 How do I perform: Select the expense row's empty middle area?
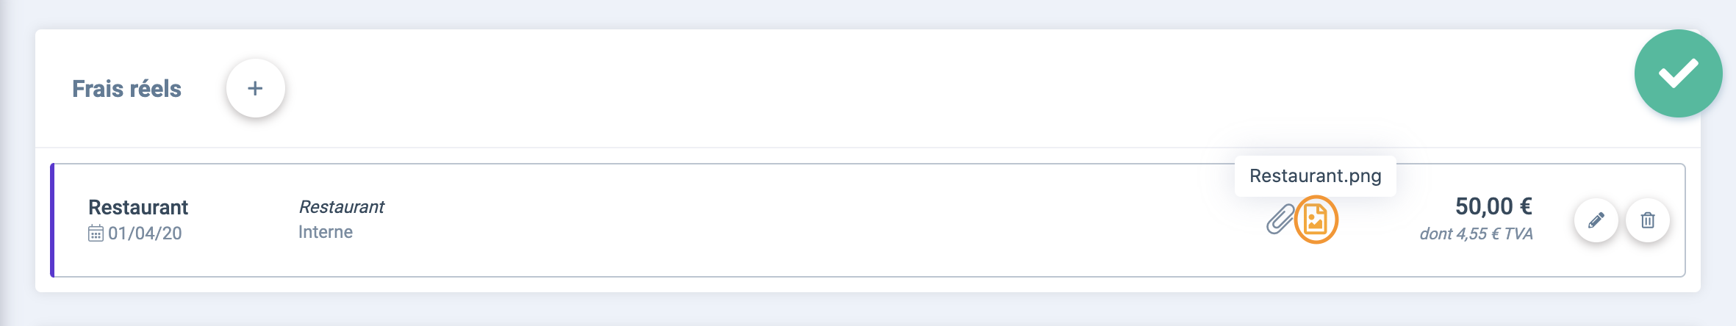(x=808, y=220)
